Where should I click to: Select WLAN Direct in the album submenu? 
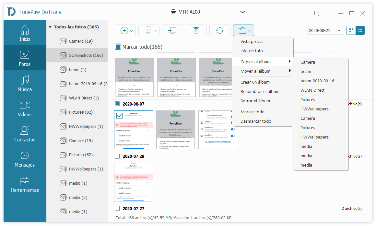point(312,90)
